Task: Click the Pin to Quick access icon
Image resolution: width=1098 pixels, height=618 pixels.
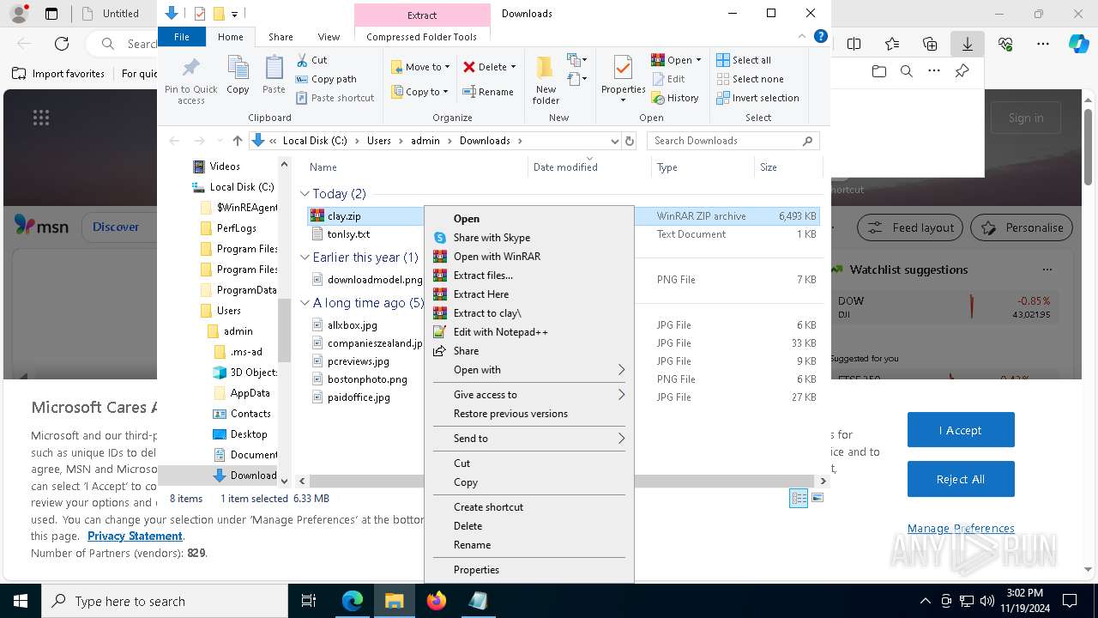Action: pos(191,68)
